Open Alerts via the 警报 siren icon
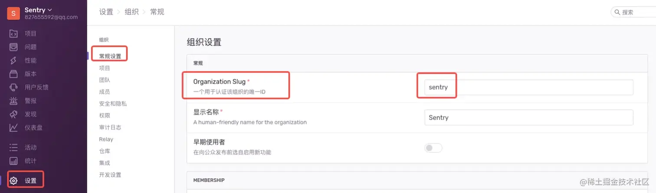 tap(13, 101)
